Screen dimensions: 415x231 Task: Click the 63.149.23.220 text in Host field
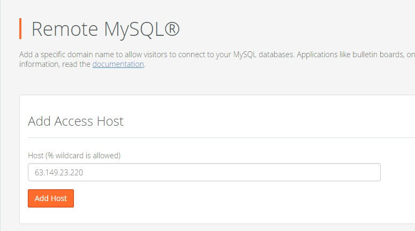[x=59, y=173]
